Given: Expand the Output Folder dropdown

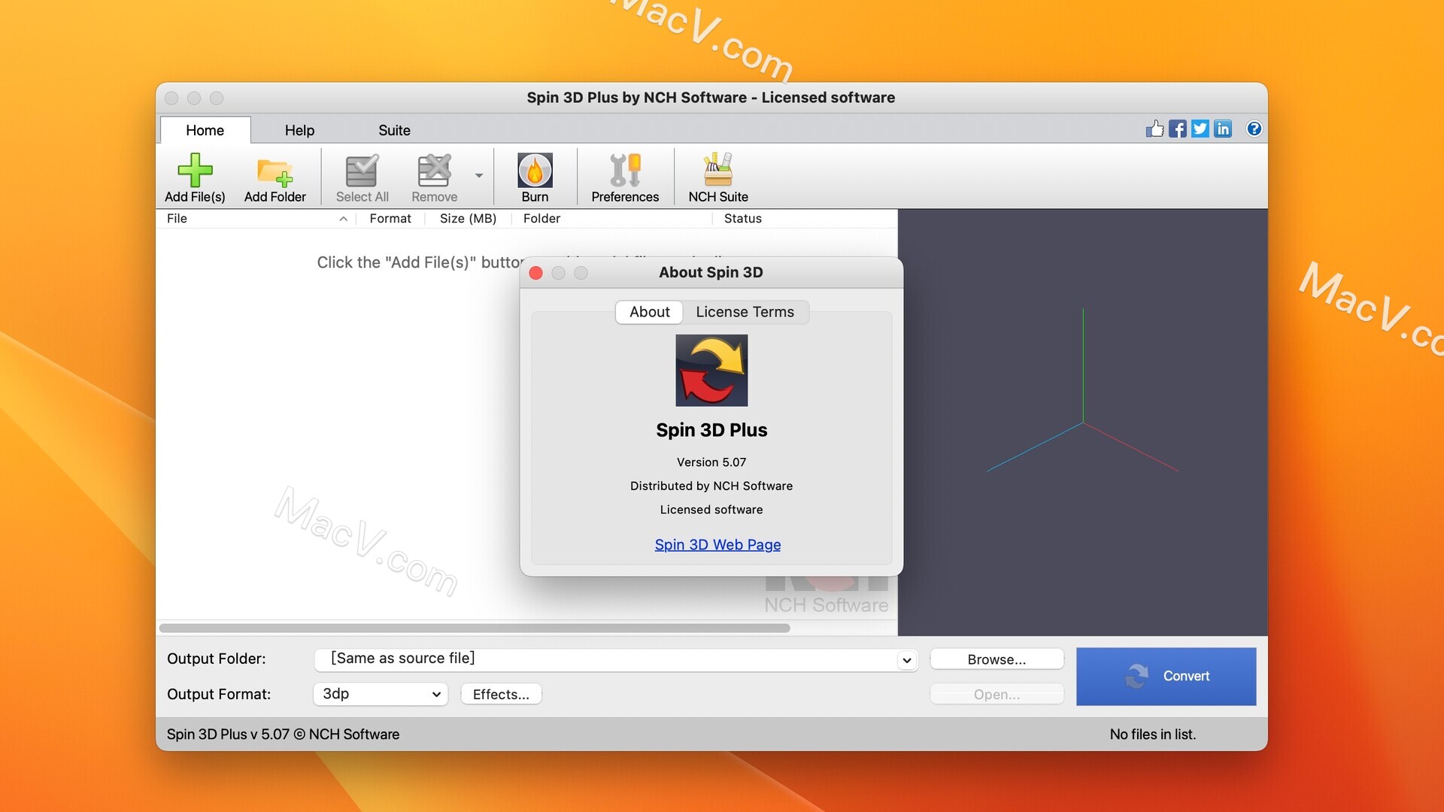Looking at the screenshot, I should click(x=906, y=659).
